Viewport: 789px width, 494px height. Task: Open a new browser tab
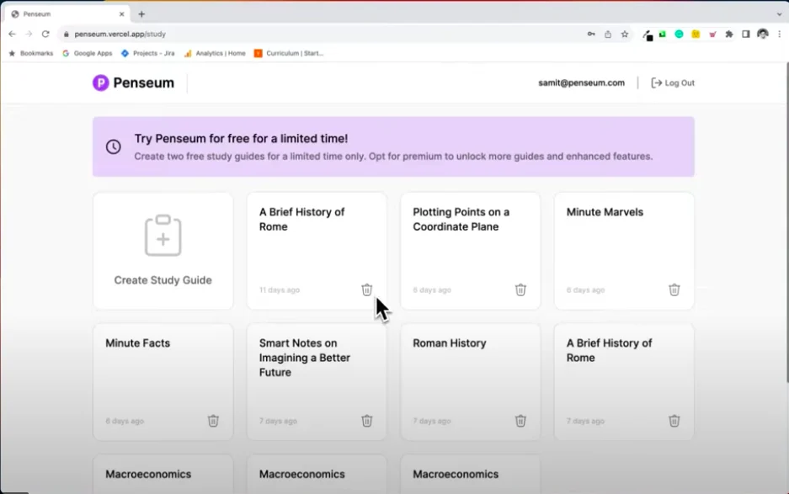tap(141, 14)
